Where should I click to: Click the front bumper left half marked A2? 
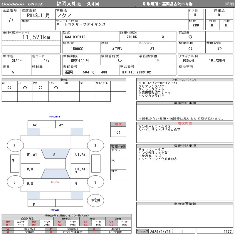pos(35,125)
